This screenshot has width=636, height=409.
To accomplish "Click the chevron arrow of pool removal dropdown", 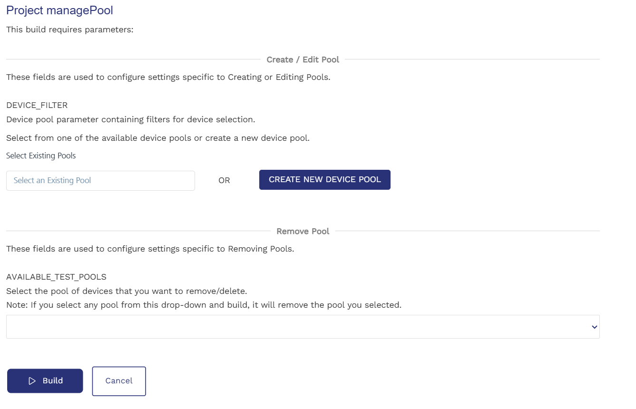I will 594,327.
